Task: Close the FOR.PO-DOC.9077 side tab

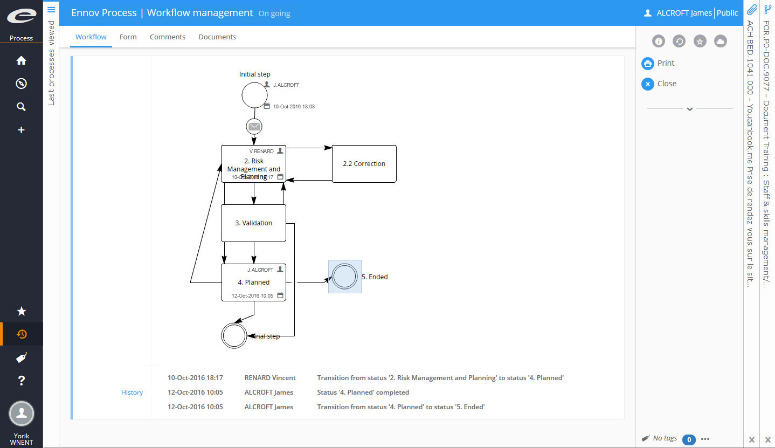Action: 767,440
